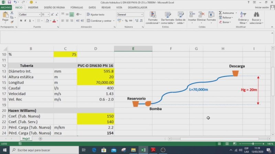
Task: Open the ARCHIVO menu
Action: pyautogui.click(x=6, y=7)
